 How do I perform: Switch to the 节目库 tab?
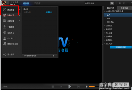37,3
